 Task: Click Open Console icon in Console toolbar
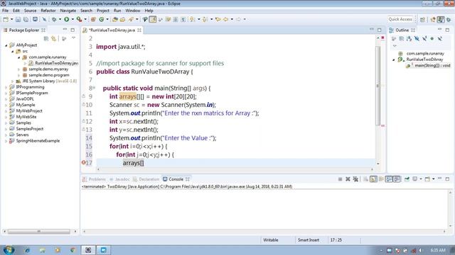pos(427,179)
